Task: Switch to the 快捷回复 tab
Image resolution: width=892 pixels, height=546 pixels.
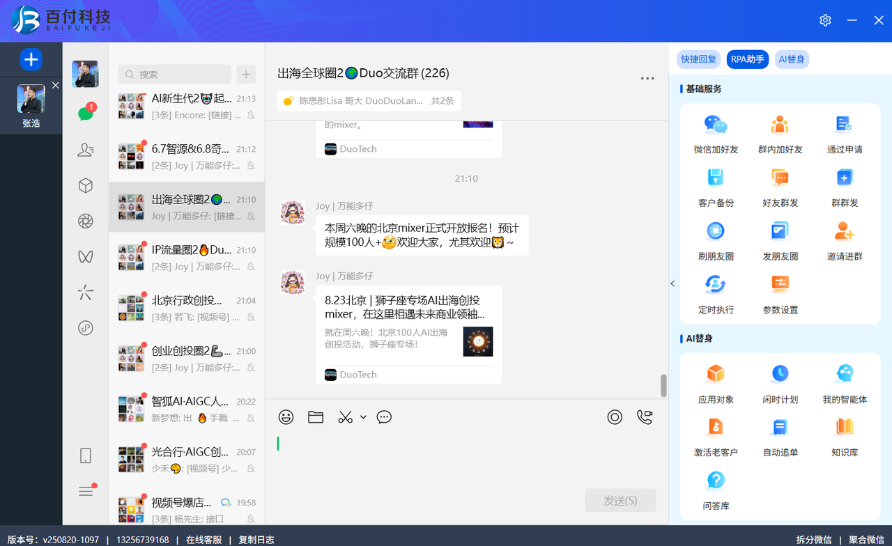Action: pyautogui.click(x=698, y=59)
